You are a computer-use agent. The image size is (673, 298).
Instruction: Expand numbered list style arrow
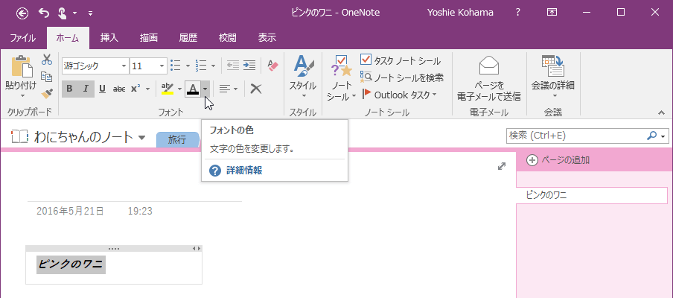(x=213, y=66)
